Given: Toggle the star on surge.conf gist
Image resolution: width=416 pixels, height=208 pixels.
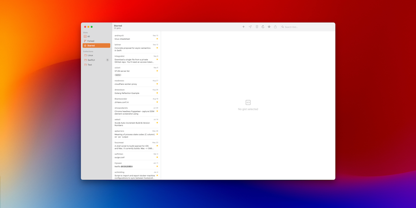Looking at the screenshot, I should [x=157, y=157].
